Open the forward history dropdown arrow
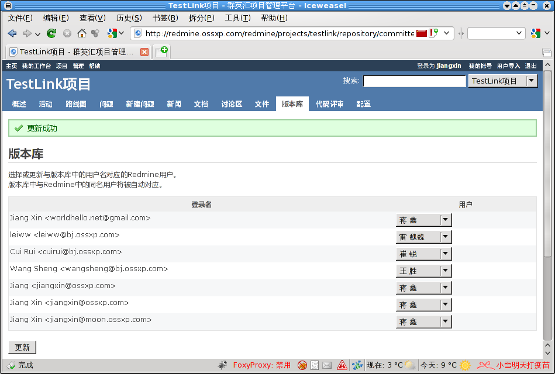 (37, 34)
